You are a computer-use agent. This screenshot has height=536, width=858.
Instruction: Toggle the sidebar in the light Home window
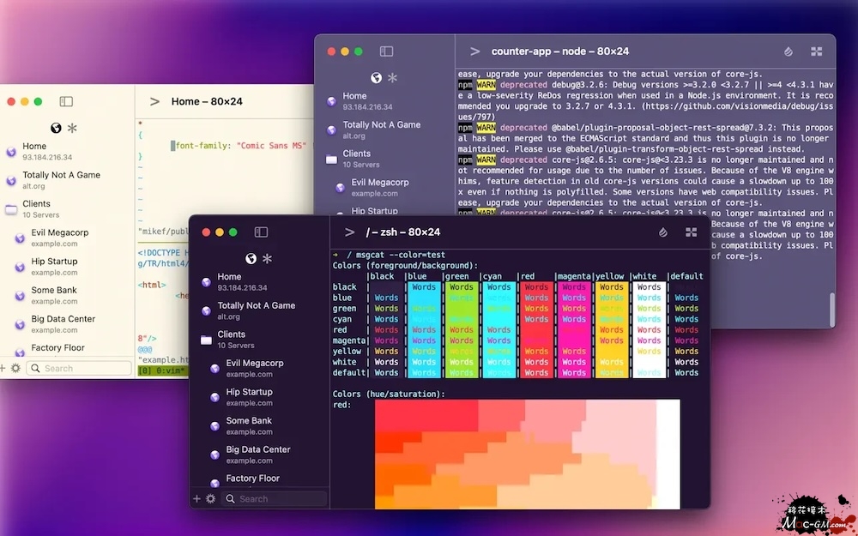[66, 101]
